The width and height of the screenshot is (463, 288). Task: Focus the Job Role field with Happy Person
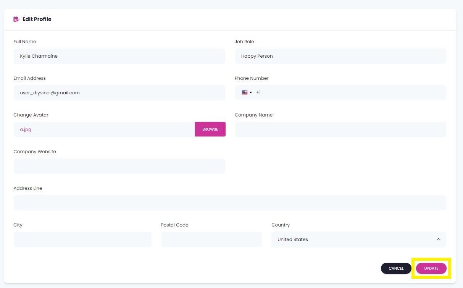[340, 56]
